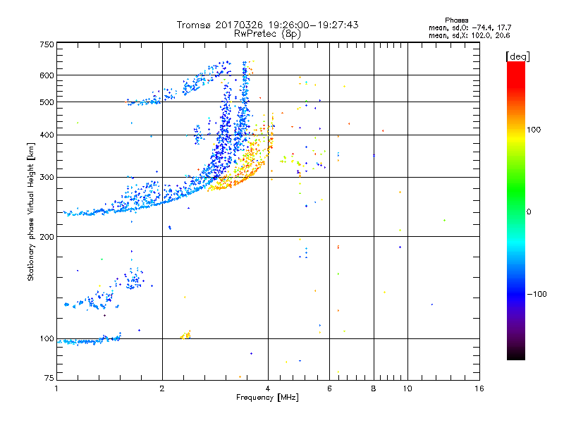Viewport: 564px width, 423px height.
Task: Click the phase color bar legend
Action: (x=516, y=210)
